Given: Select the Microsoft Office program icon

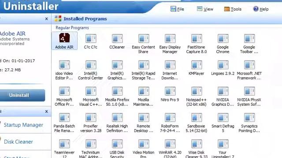Looking at the screenshot, I should [x=64, y=91].
